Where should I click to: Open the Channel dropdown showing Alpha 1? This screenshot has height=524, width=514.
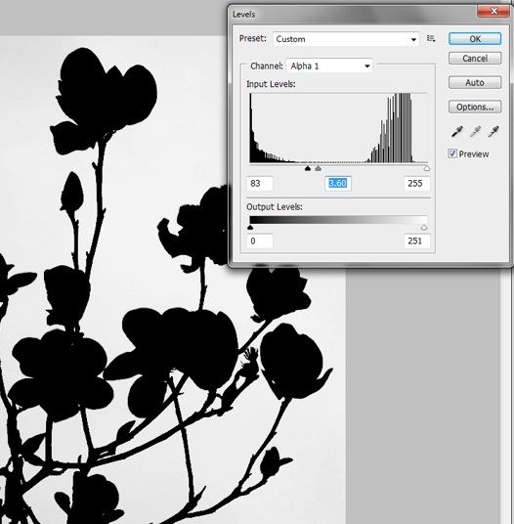click(x=329, y=66)
